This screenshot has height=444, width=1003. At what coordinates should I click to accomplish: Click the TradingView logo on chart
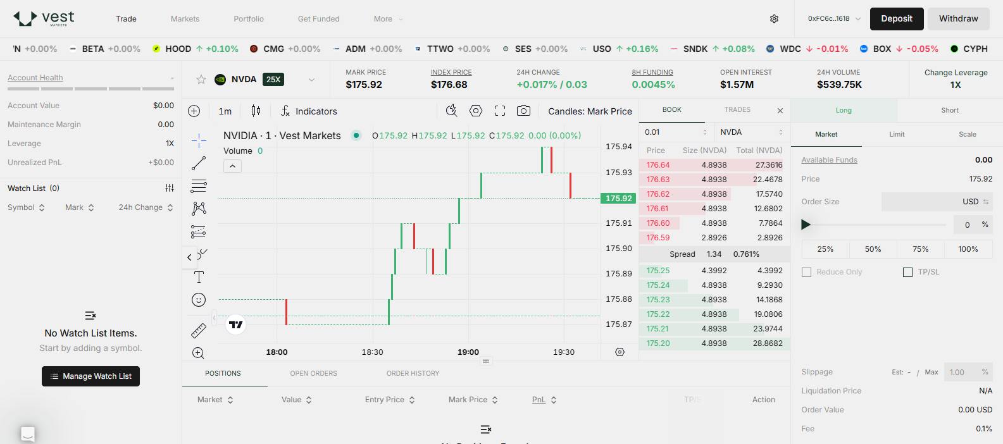236,324
